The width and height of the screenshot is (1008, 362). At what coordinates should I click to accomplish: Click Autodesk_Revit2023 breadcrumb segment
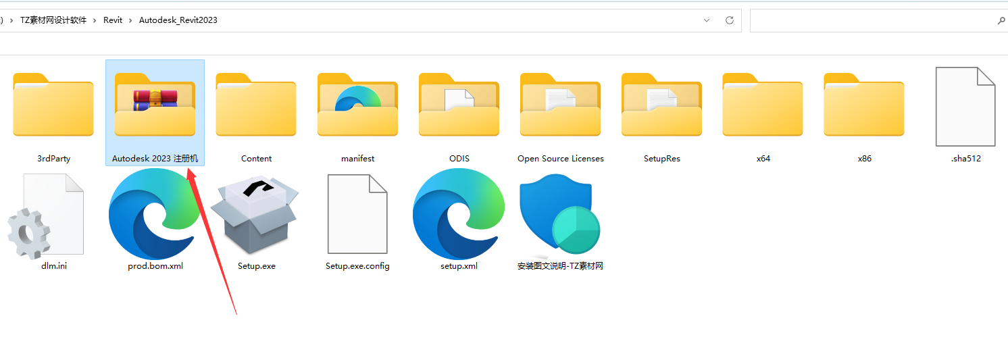point(178,20)
